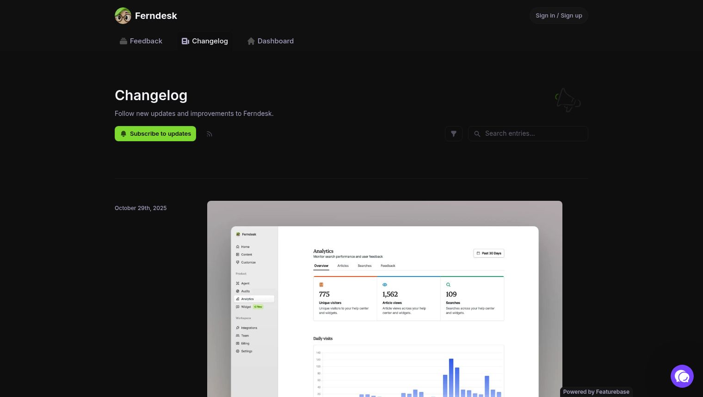Open the Analytics changelog screenshot
703x397 pixels.
[384, 300]
